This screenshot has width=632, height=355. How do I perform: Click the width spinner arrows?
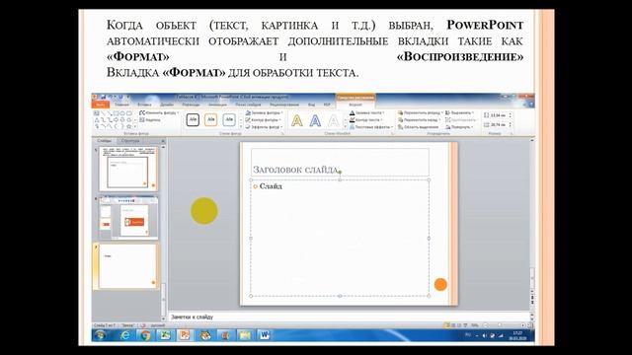(511, 125)
